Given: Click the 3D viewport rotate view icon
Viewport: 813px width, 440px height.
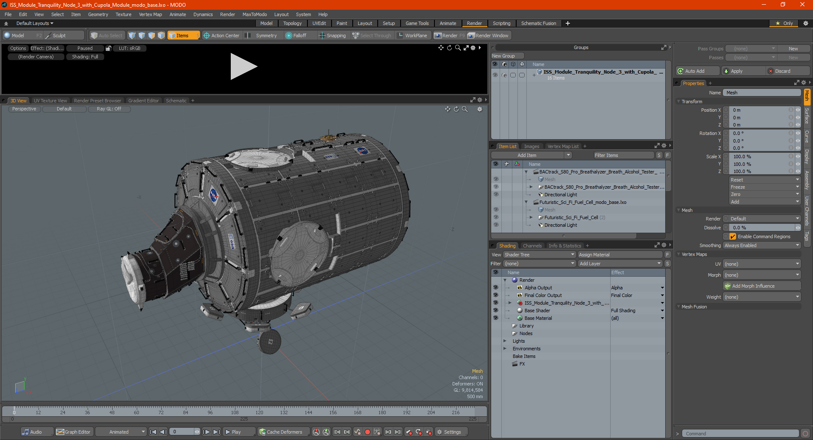Looking at the screenshot, I should tap(456, 109).
